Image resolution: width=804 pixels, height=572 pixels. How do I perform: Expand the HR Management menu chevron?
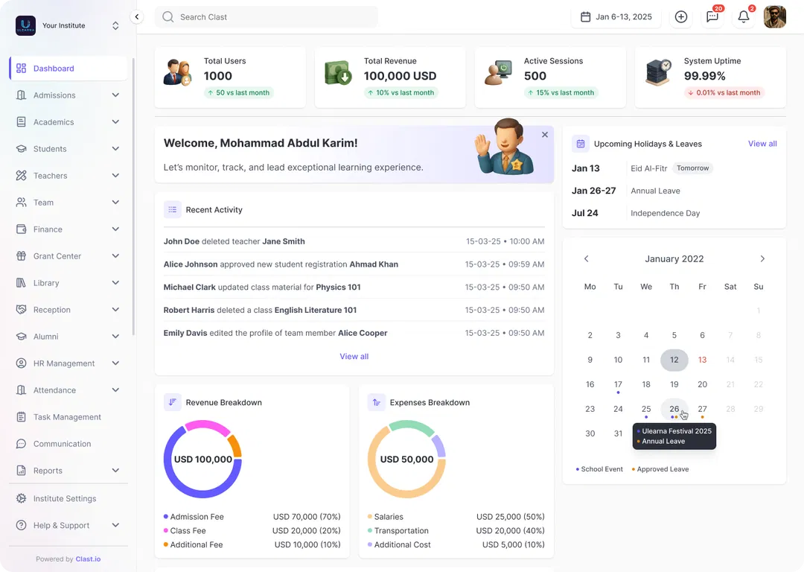pos(115,363)
